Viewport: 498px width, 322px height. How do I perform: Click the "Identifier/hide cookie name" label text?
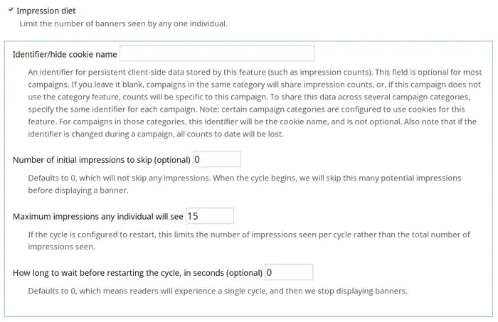point(65,55)
